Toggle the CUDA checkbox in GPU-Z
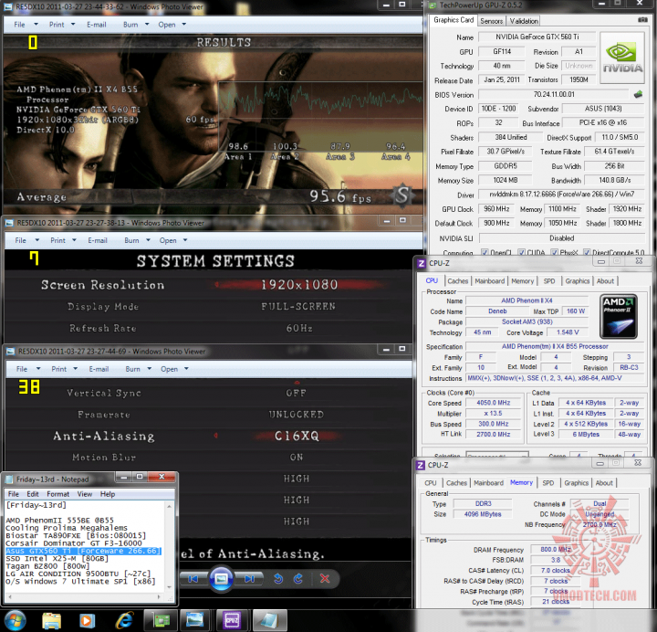This screenshot has height=632, width=657. 521,252
